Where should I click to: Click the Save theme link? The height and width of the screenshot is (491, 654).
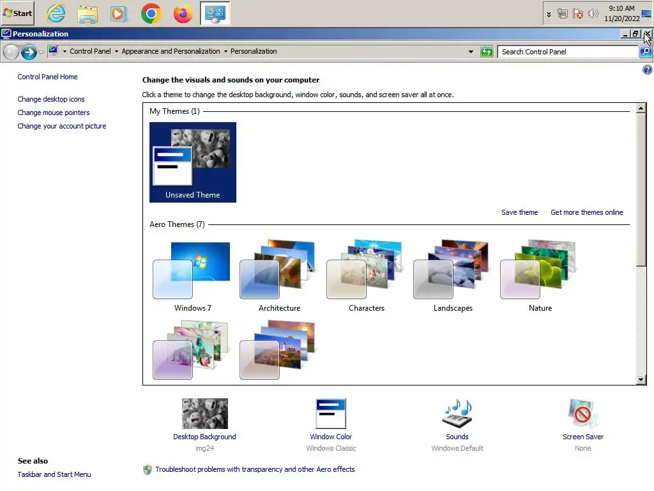pos(519,212)
